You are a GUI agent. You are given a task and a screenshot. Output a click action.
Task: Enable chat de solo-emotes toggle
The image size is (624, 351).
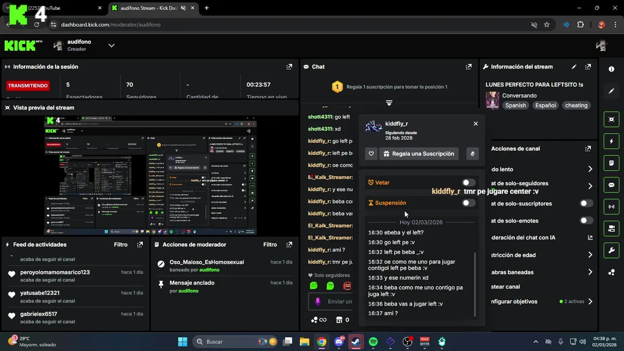(x=586, y=220)
